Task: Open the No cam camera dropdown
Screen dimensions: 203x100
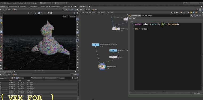Action: pos(72,16)
